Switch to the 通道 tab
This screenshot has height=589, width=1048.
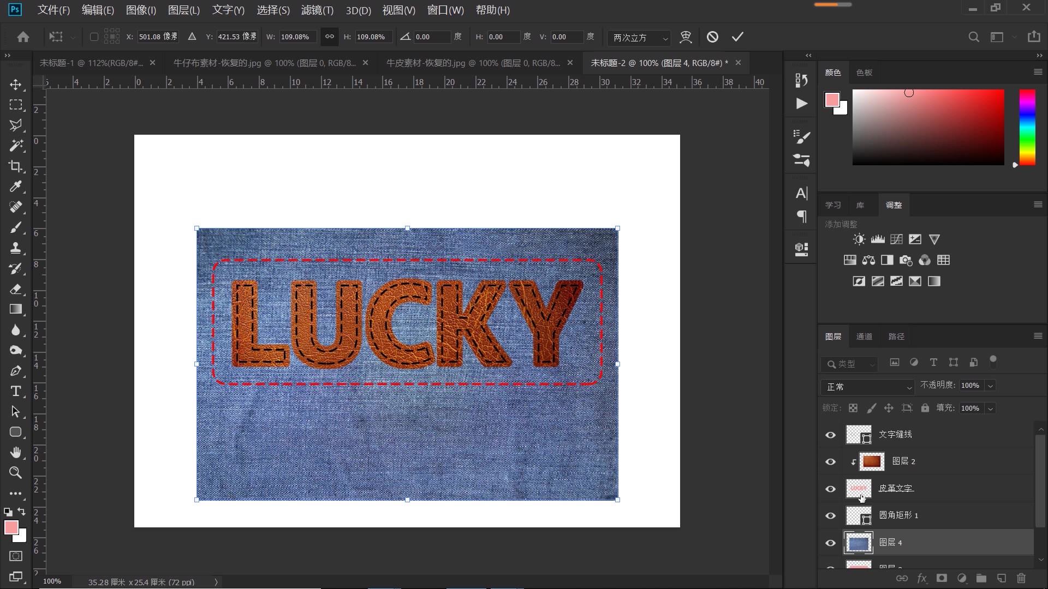(x=864, y=336)
